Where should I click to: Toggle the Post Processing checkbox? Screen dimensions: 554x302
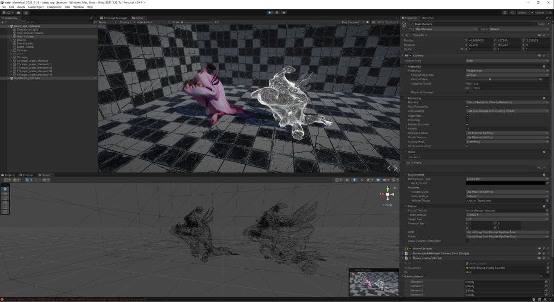[x=467, y=107]
